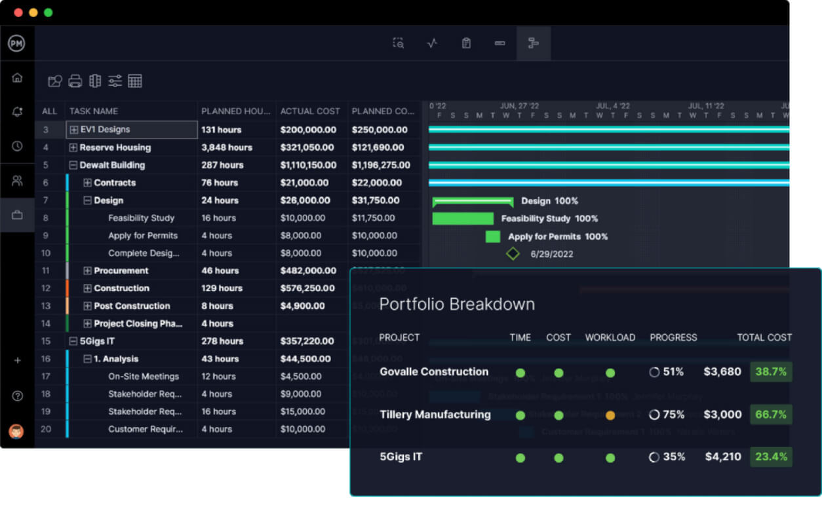Click the plus add icon in sidebar
822x524 pixels.
[17, 360]
